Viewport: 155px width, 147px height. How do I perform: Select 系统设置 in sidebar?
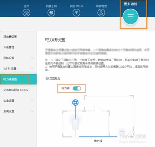pos(9,111)
